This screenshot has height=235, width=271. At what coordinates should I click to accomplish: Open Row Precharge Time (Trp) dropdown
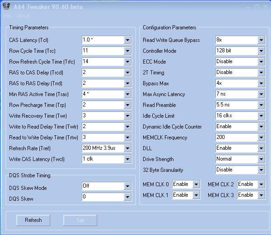(127, 105)
